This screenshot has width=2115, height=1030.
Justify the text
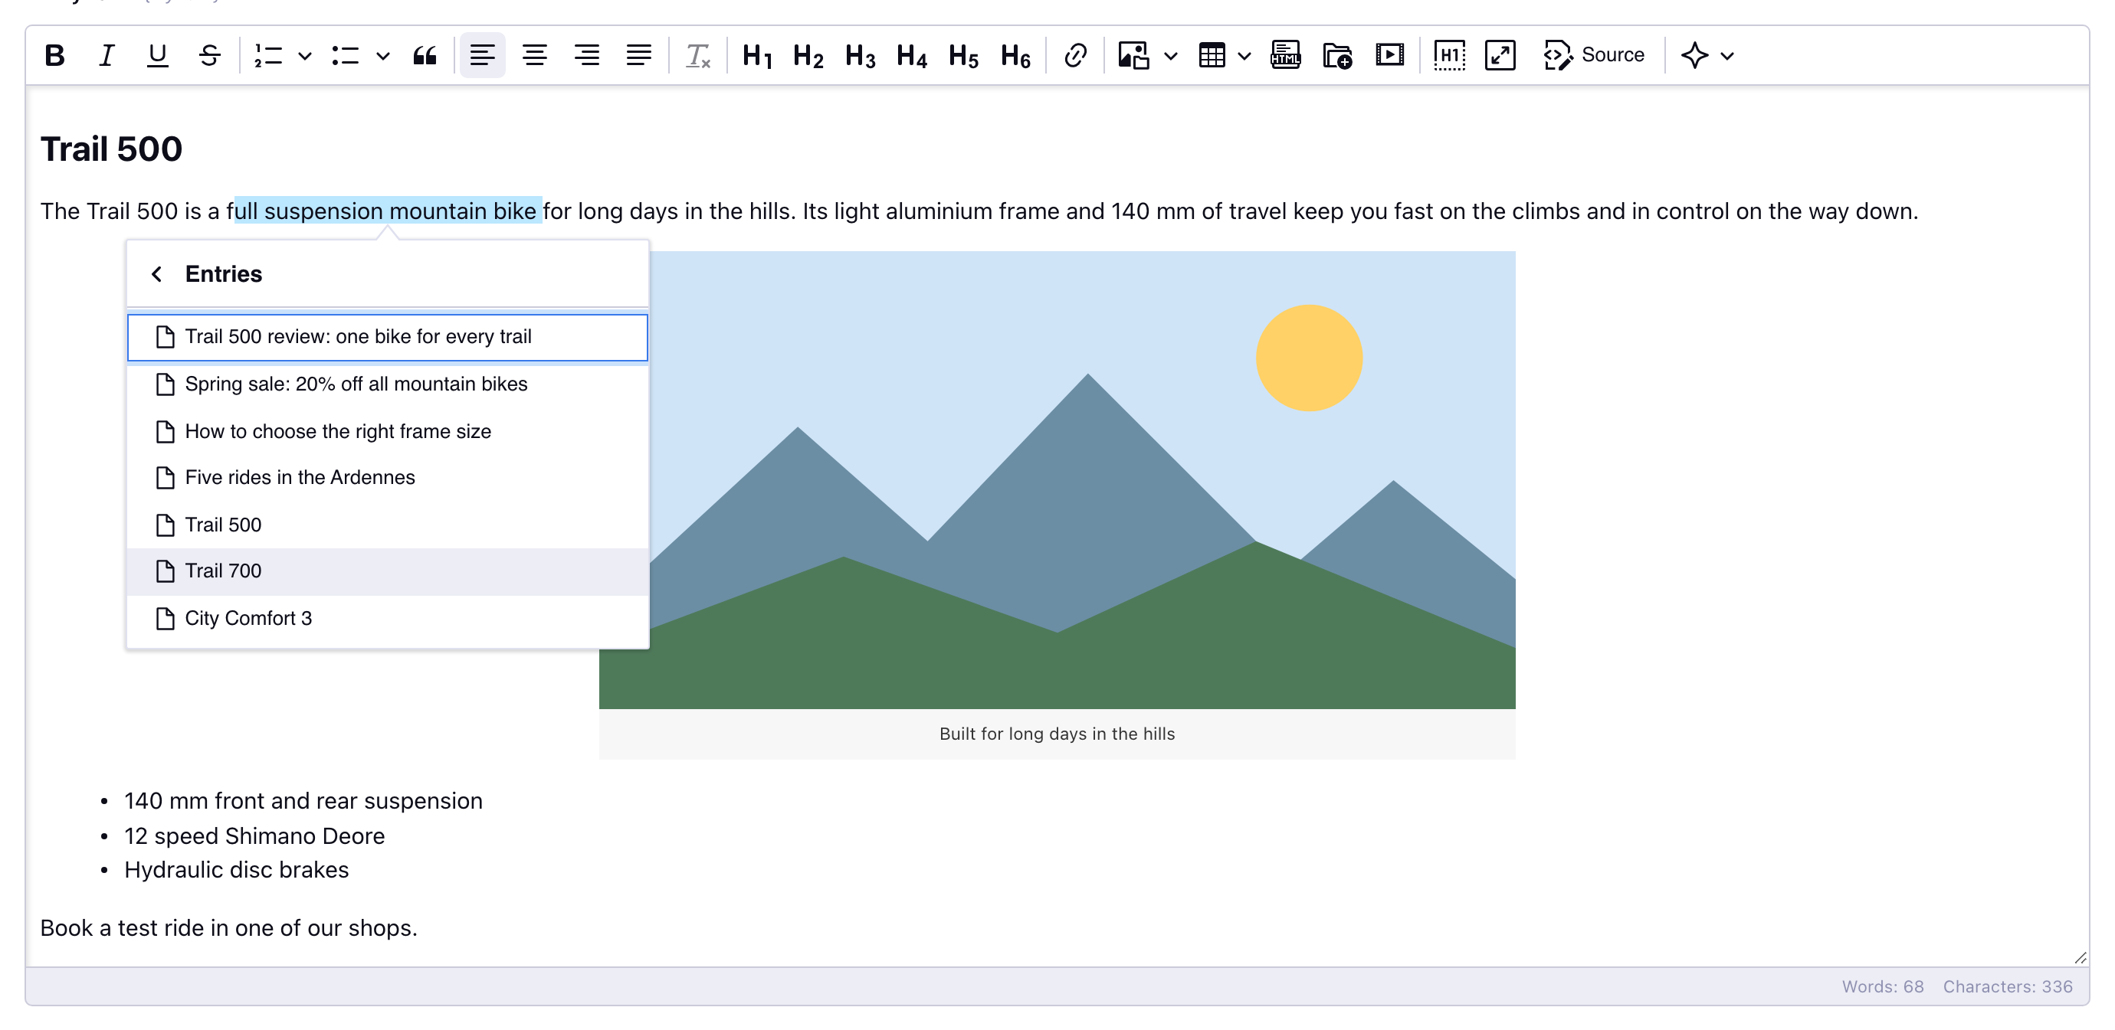click(x=638, y=56)
